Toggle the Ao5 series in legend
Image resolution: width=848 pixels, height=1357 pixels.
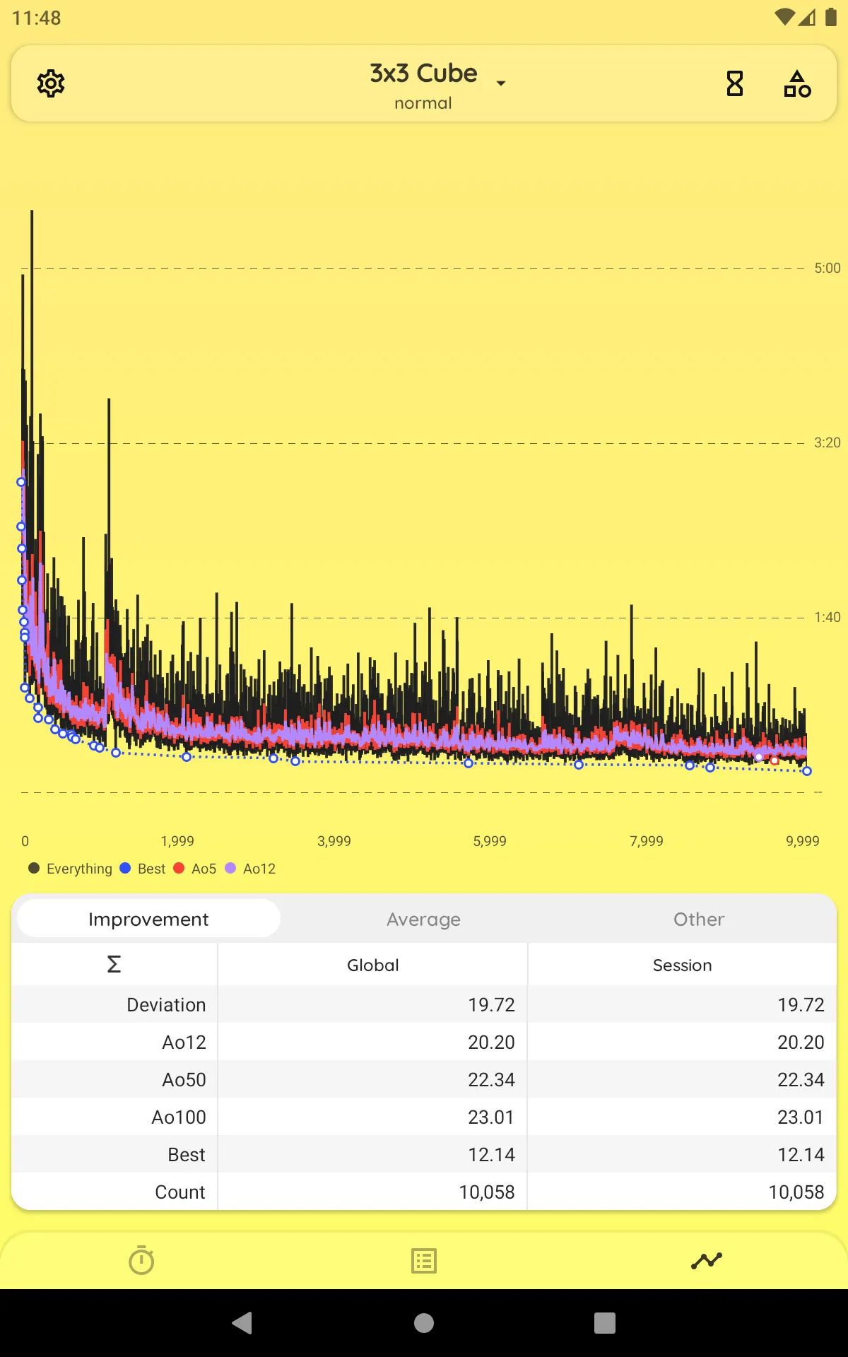[195, 869]
